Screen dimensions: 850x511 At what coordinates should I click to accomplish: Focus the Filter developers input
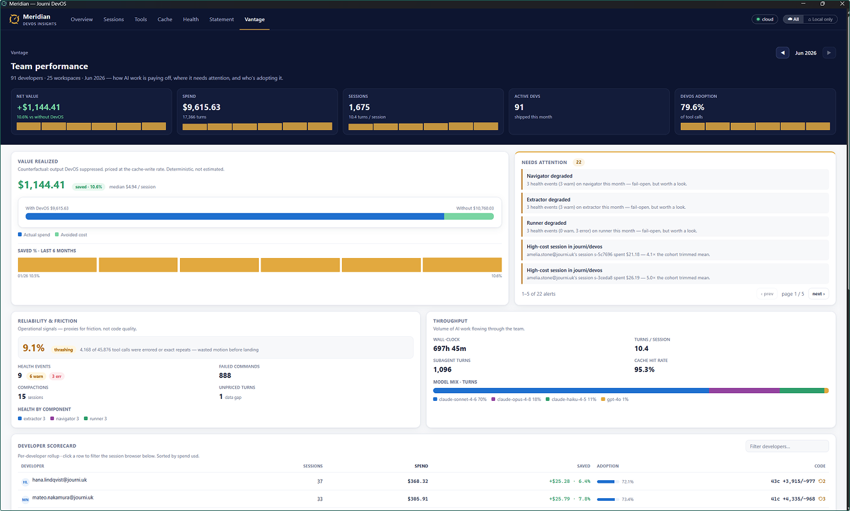point(787,446)
